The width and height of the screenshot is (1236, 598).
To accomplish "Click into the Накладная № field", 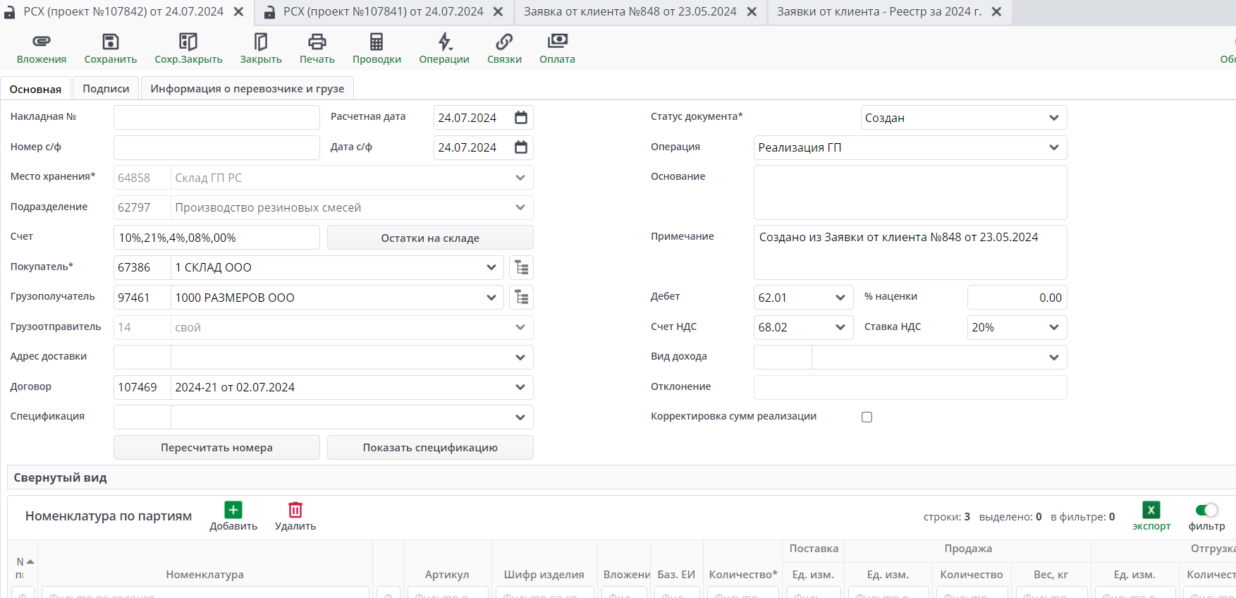I will [216, 118].
